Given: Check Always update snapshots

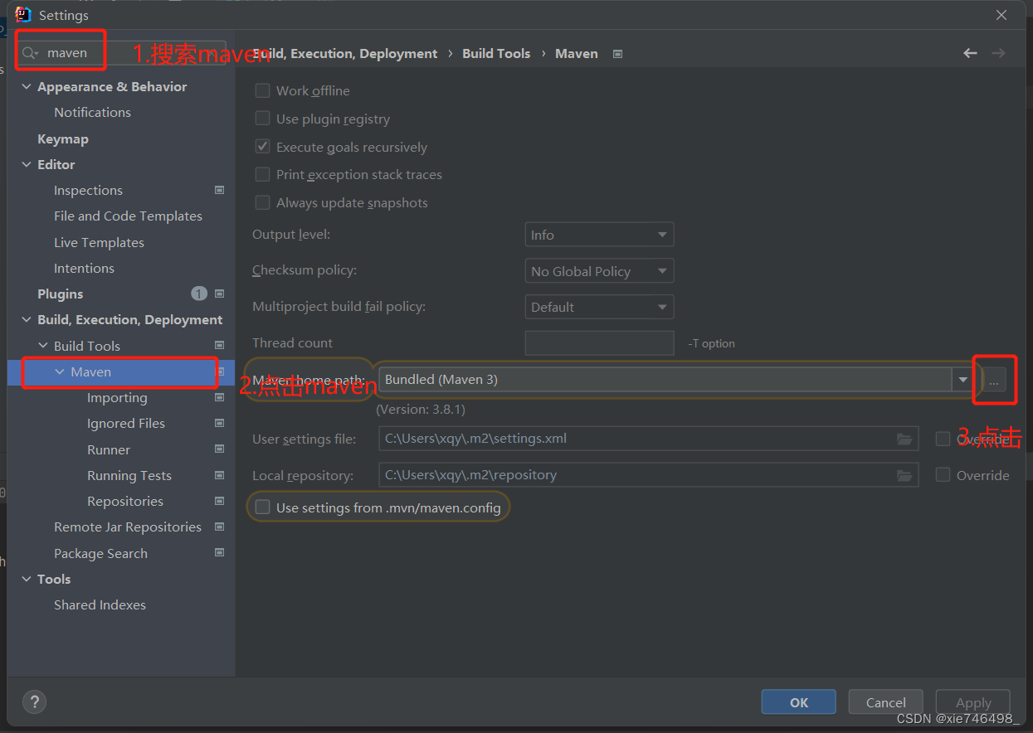Looking at the screenshot, I should (x=262, y=202).
